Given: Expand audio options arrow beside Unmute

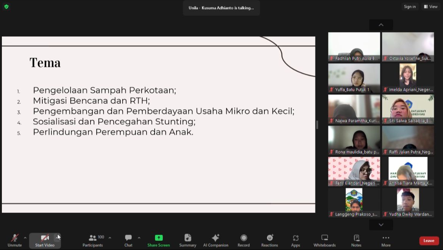Looking at the screenshot, I should coord(25,238).
